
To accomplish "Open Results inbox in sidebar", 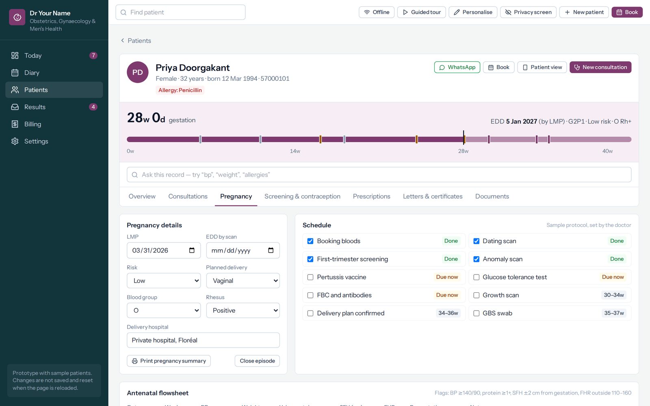I will pos(54,107).
